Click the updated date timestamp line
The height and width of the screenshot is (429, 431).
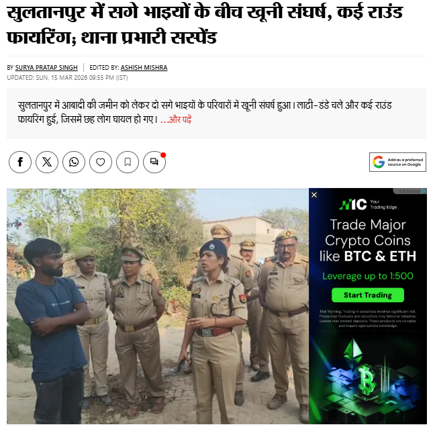[x=67, y=78]
